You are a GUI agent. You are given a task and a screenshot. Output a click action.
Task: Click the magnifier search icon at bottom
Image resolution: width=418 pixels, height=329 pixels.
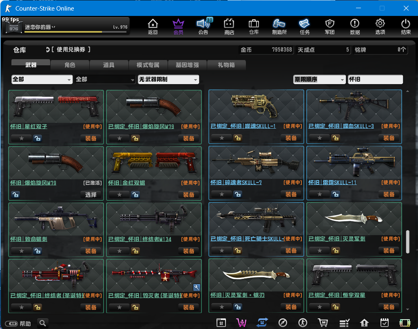click(x=43, y=323)
